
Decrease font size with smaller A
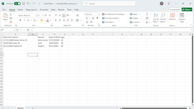pos(50,15)
